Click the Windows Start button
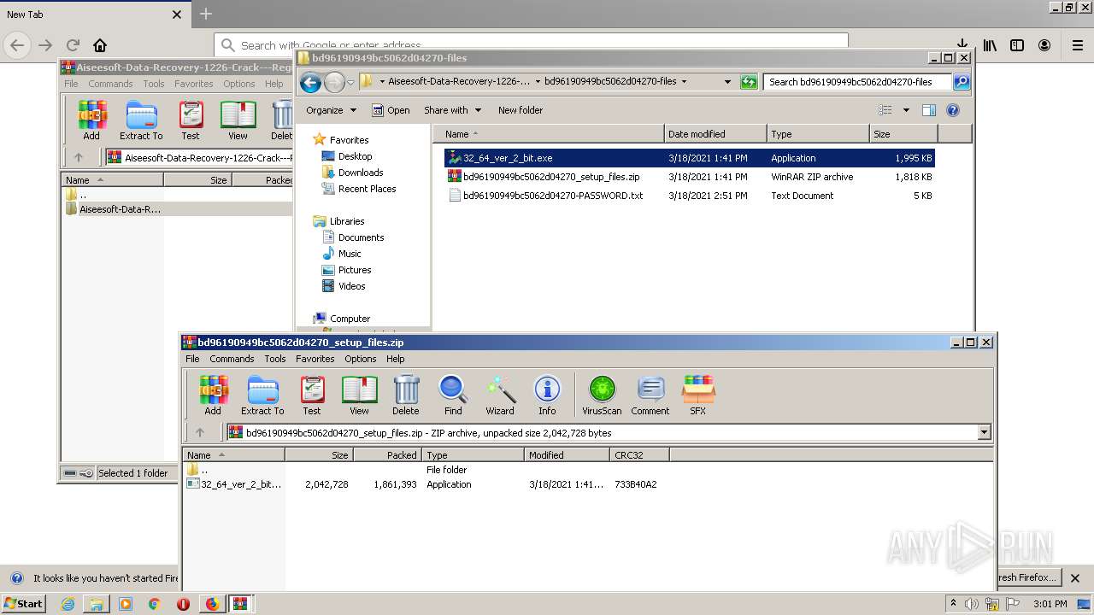Viewport: 1094px width, 615px height. click(x=23, y=603)
